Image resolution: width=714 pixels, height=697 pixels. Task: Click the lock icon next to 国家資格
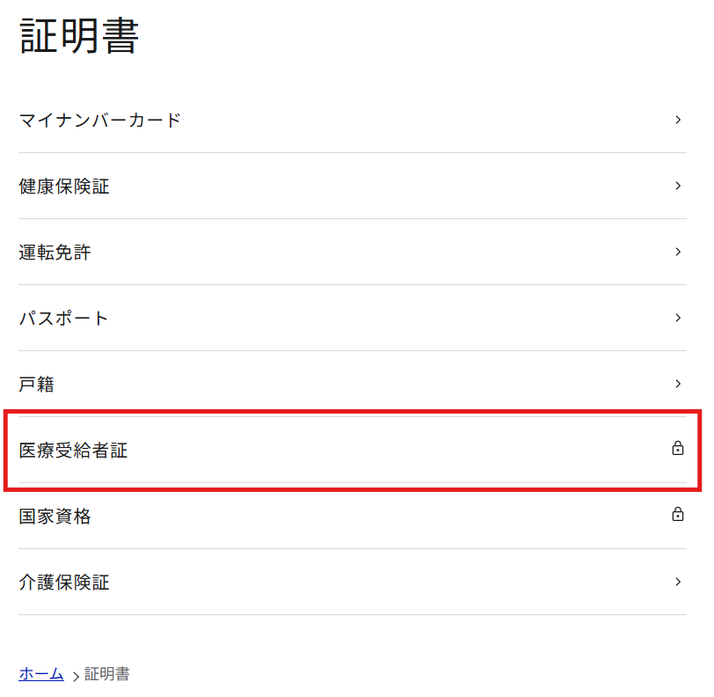tap(678, 513)
